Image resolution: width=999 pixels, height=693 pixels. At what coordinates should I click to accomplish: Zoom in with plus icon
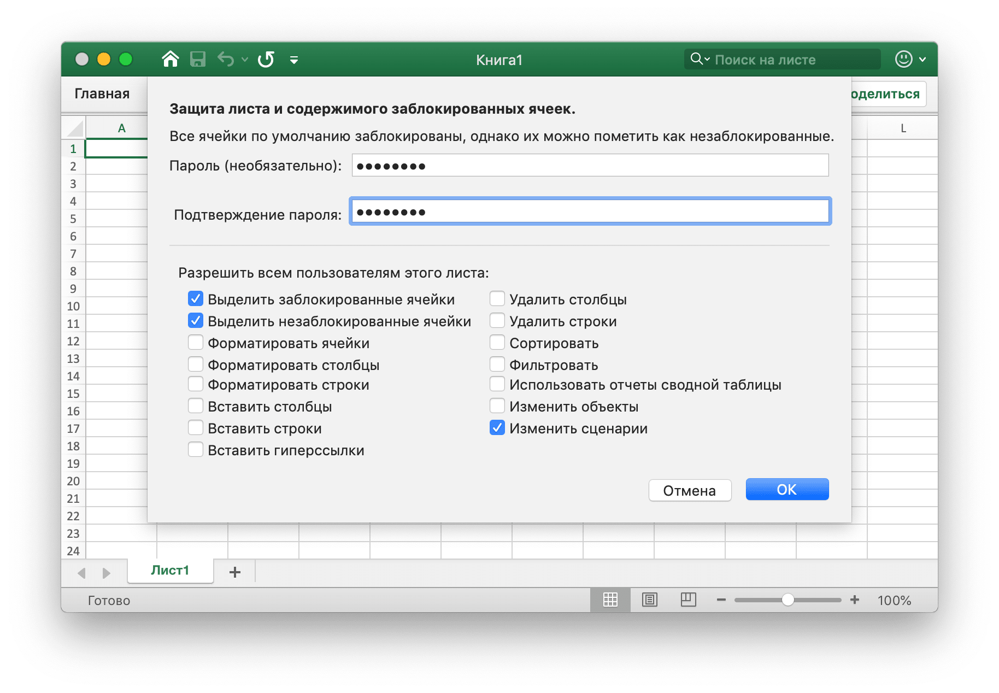[855, 600]
